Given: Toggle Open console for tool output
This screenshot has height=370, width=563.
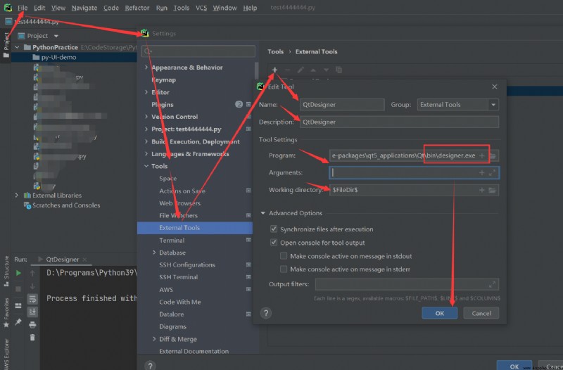Looking at the screenshot, I should click(x=274, y=243).
